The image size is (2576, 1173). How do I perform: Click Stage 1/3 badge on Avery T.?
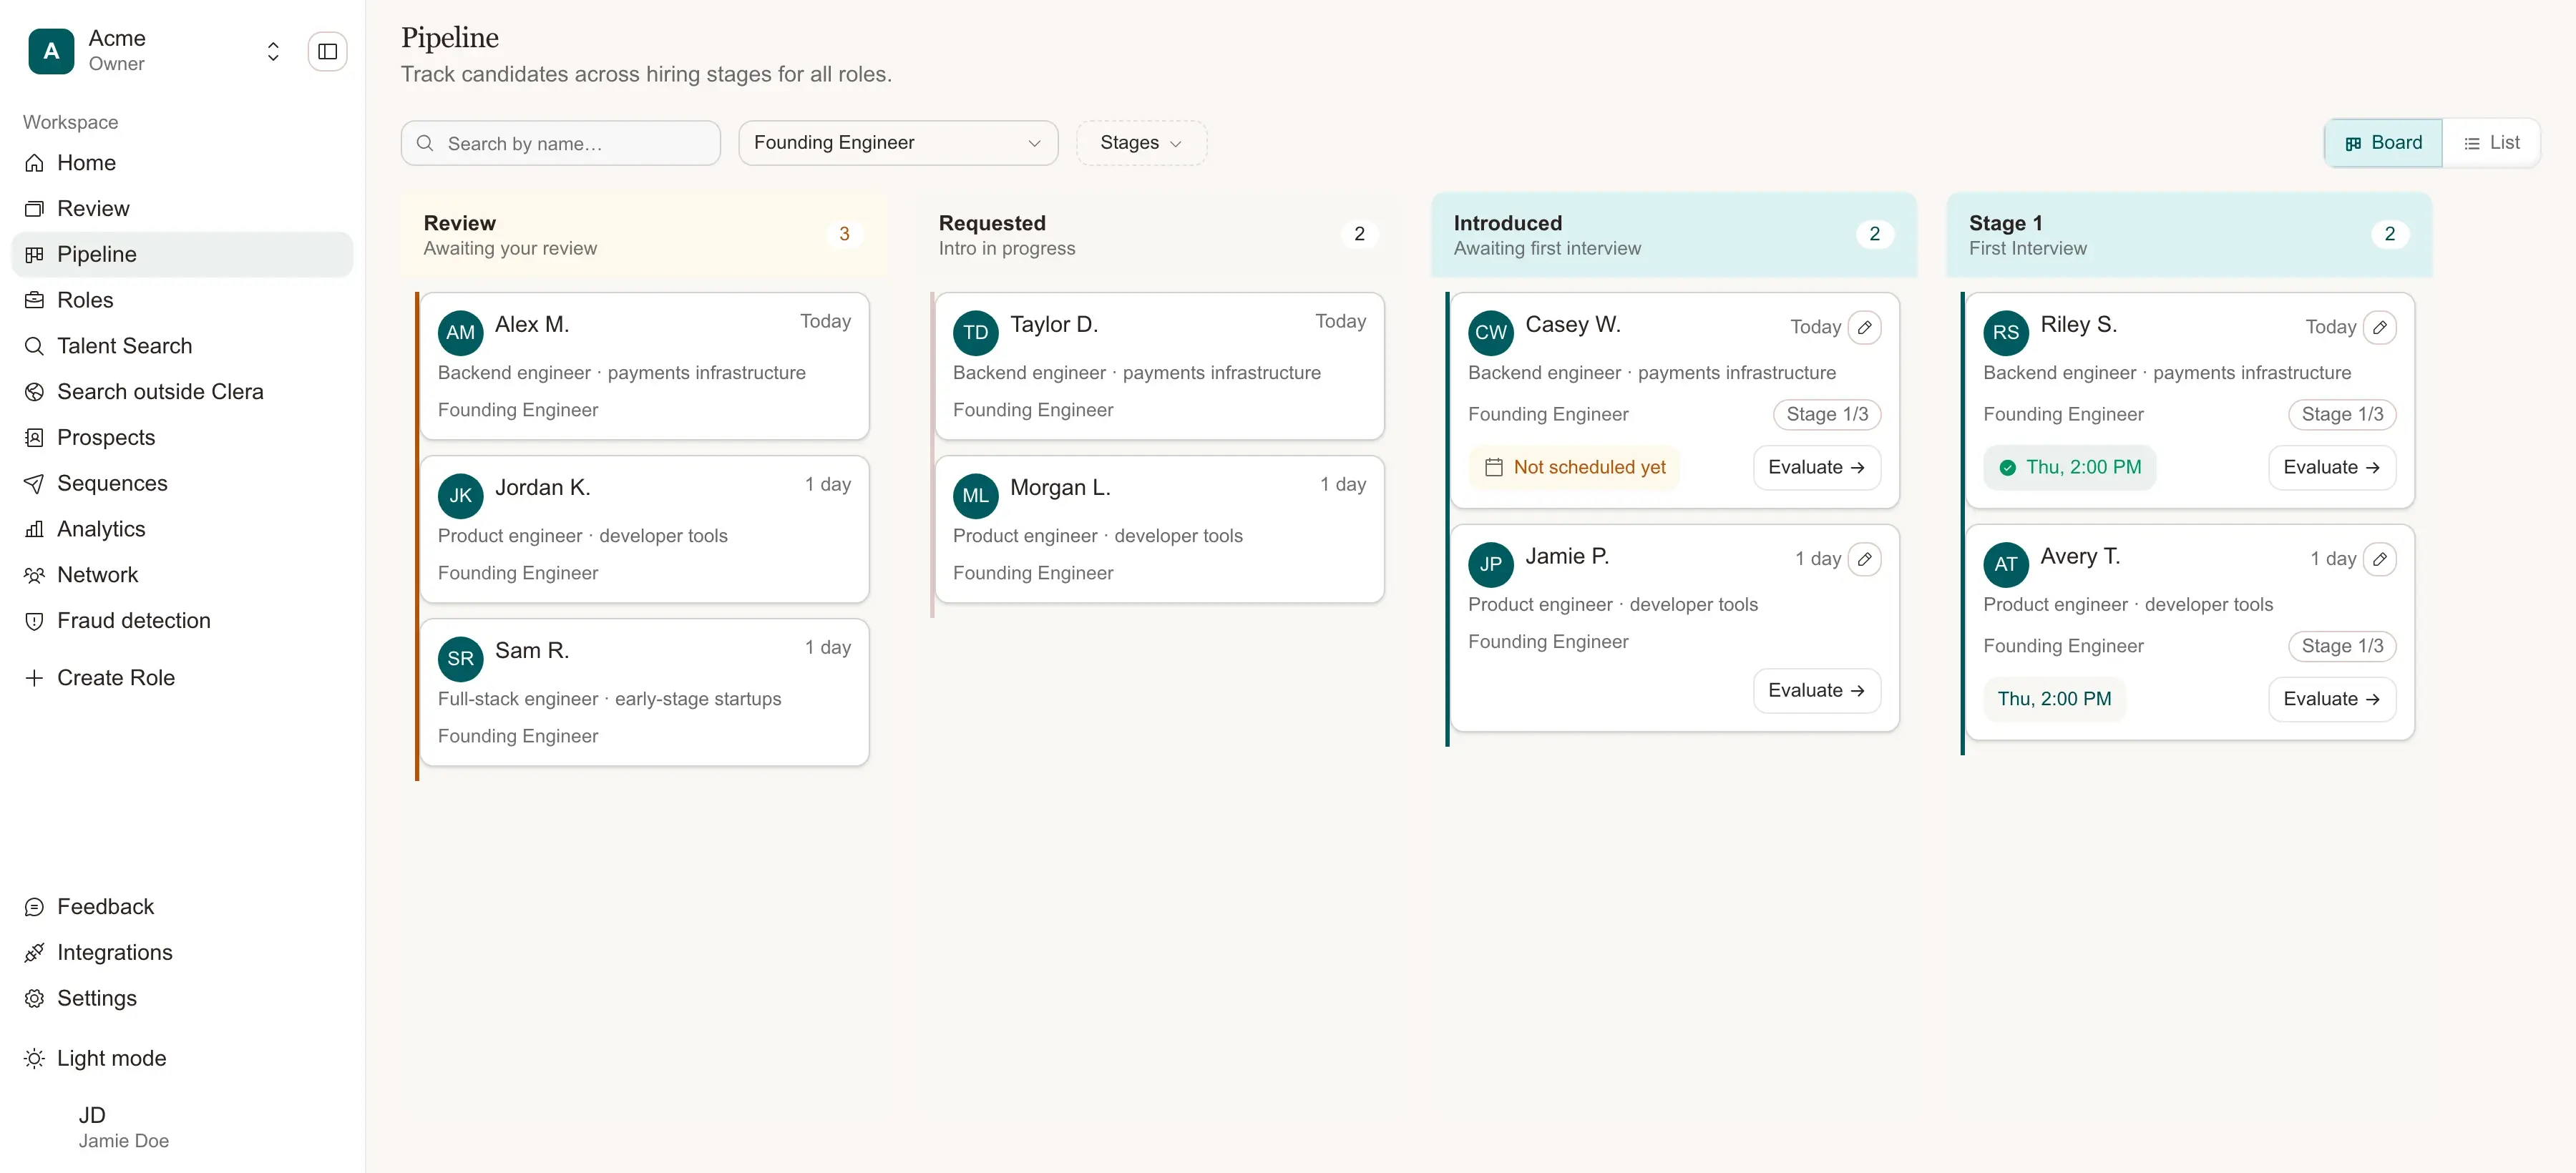tap(2342, 647)
